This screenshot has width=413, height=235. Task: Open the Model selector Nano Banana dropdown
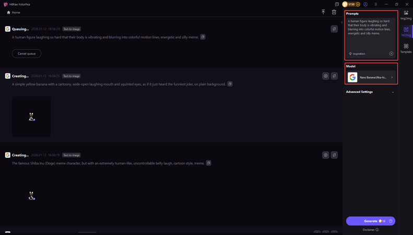coord(371,77)
